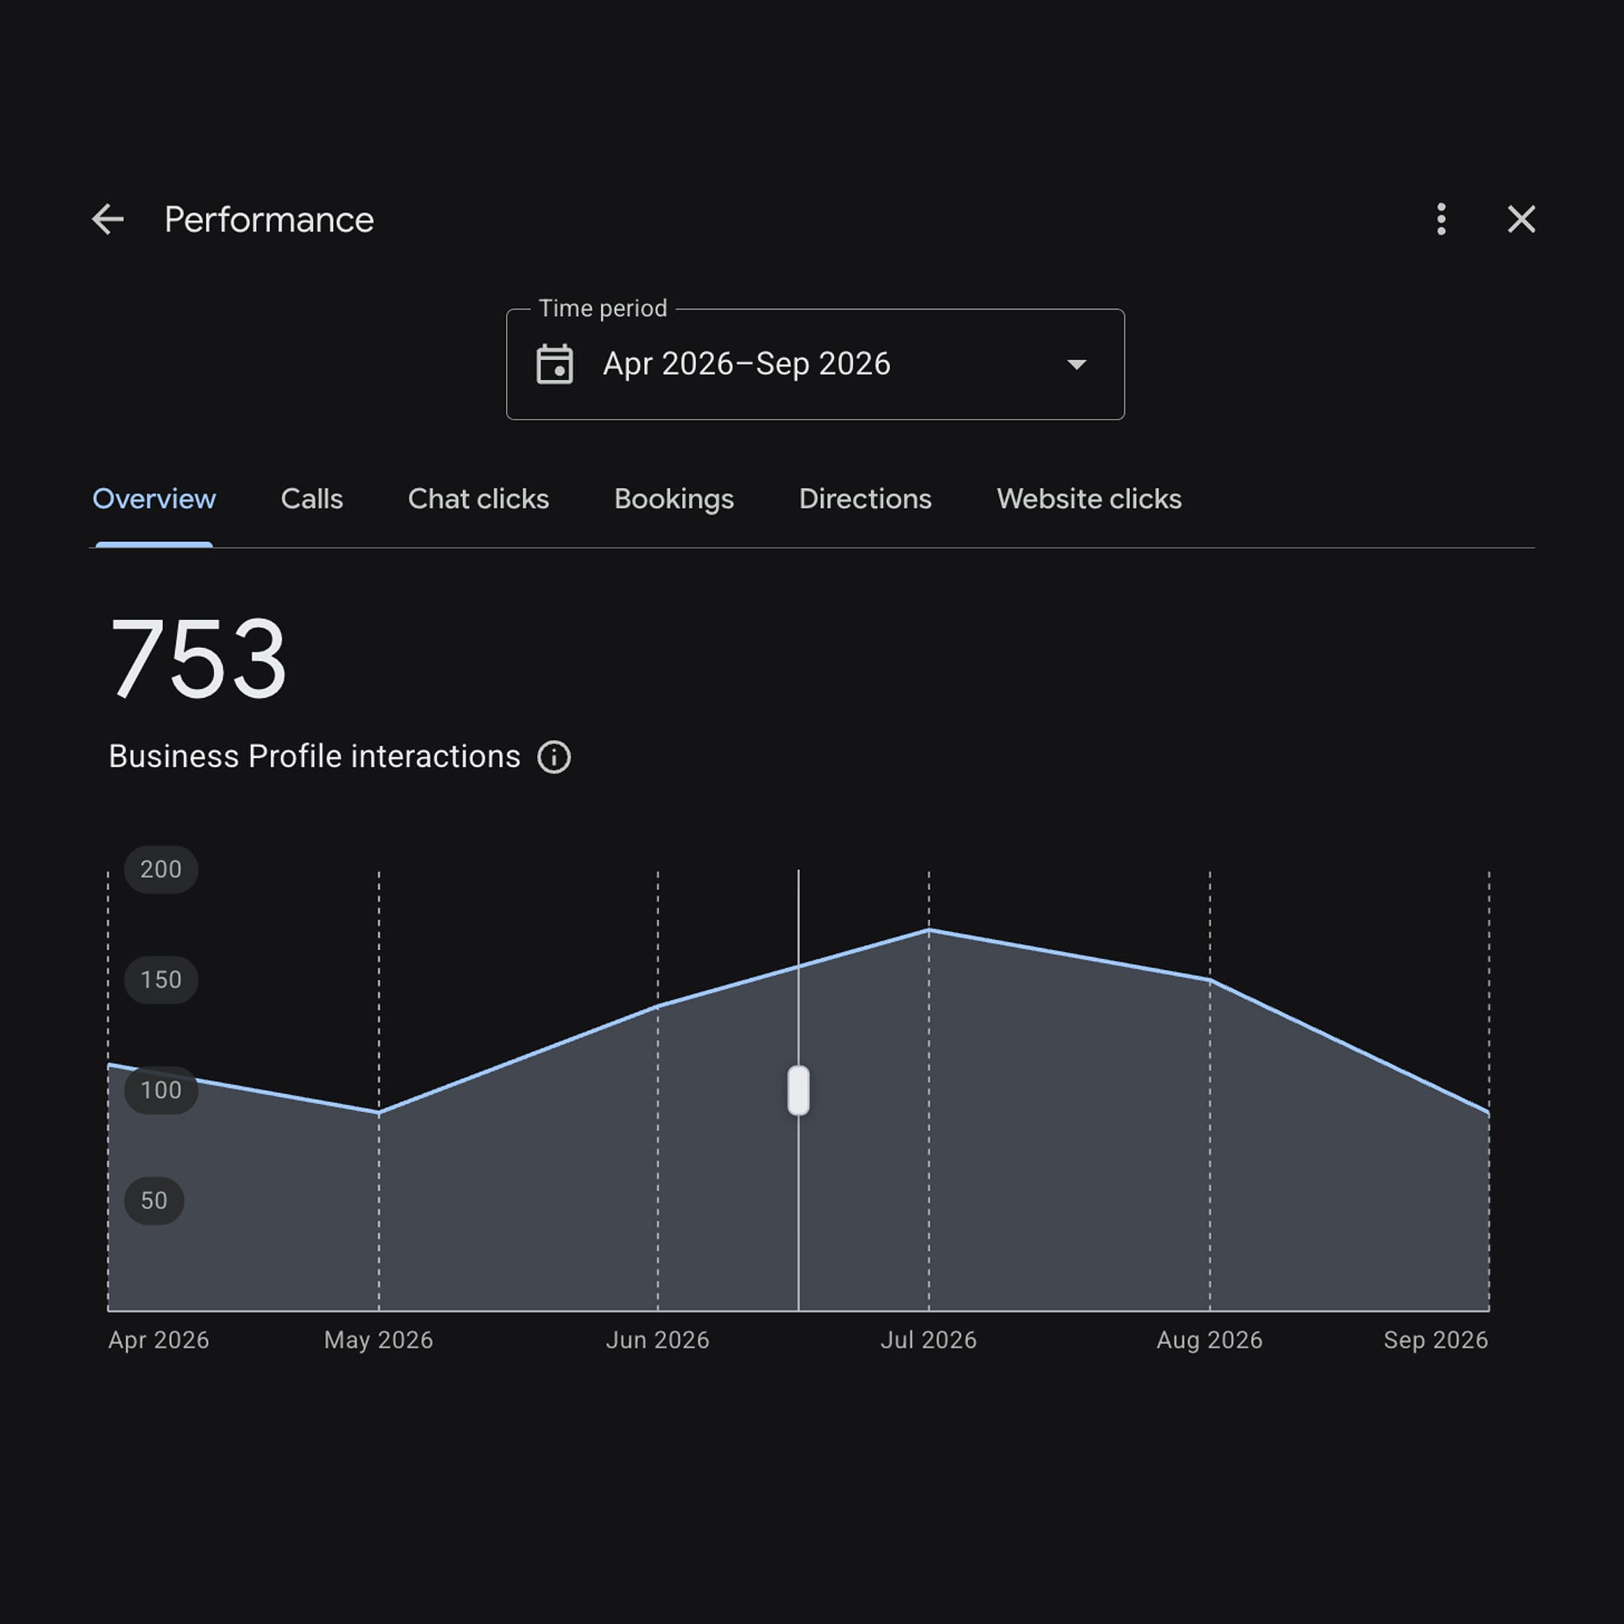
Task: Click the Jun 2026 data point on chart
Action: 658,1005
